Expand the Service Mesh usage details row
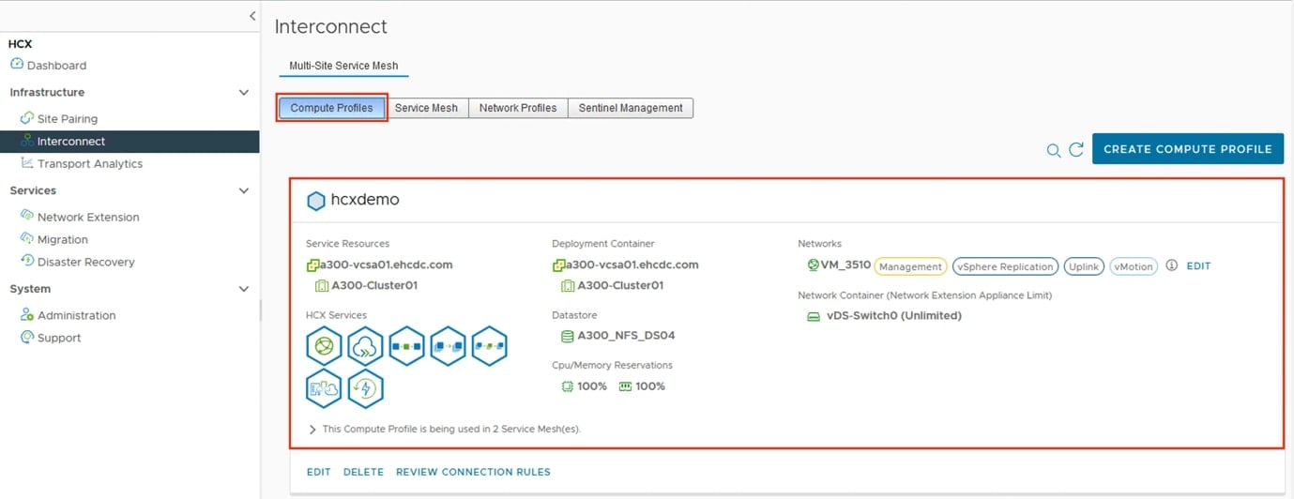This screenshot has height=499, width=1294. pyautogui.click(x=312, y=430)
